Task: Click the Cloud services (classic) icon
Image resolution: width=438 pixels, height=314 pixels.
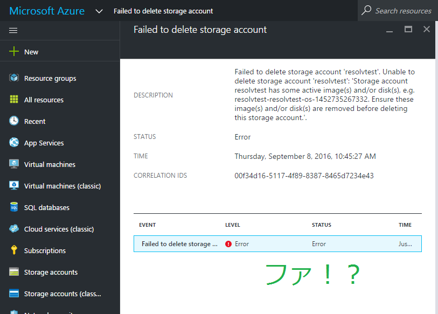Action: point(14,228)
